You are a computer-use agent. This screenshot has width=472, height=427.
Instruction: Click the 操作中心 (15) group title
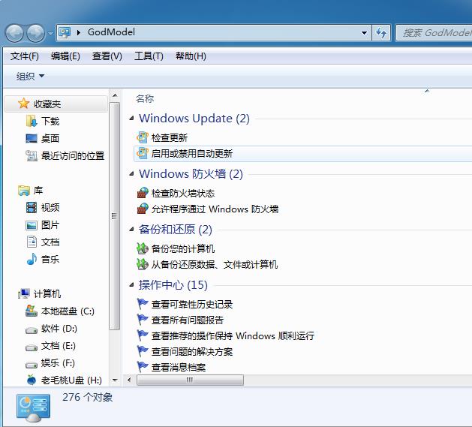(173, 285)
